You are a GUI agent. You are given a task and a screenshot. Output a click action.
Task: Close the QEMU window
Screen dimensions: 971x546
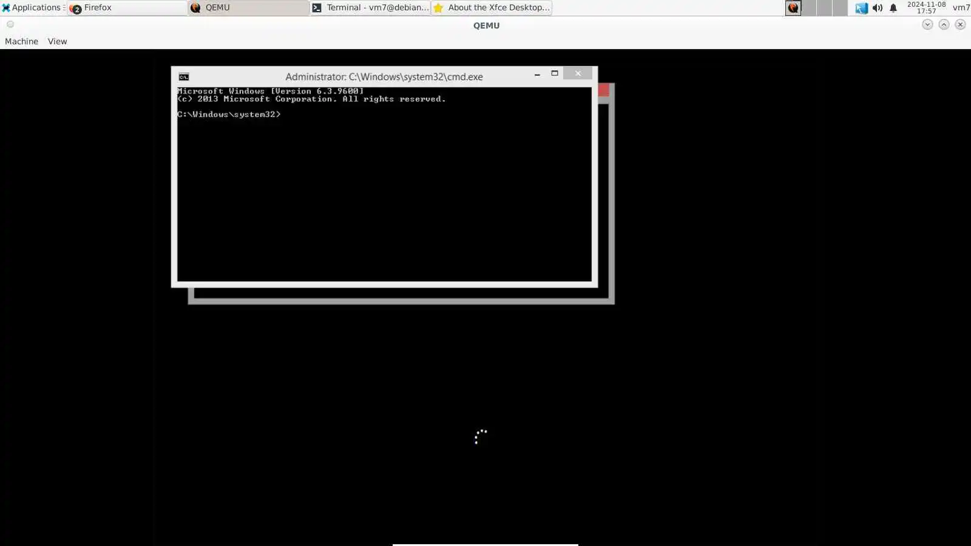(960, 24)
